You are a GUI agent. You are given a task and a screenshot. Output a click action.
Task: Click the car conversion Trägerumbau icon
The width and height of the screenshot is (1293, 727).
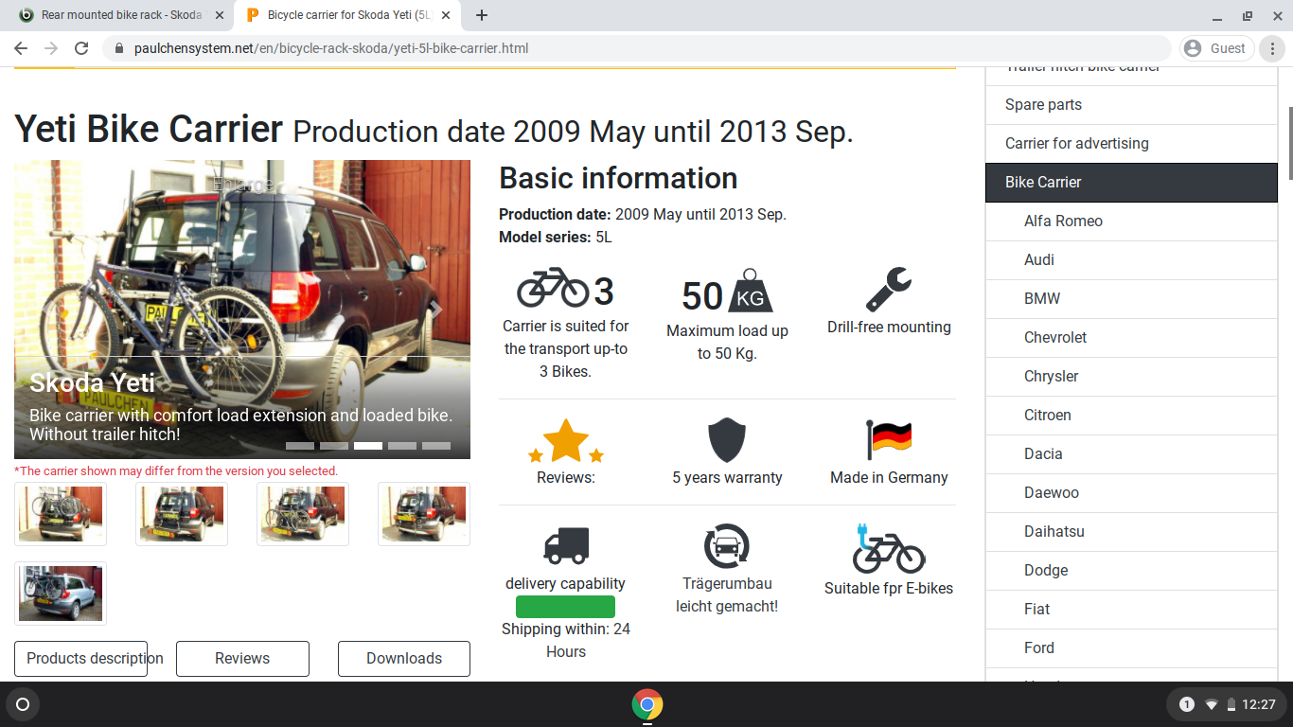pos(727,546)
